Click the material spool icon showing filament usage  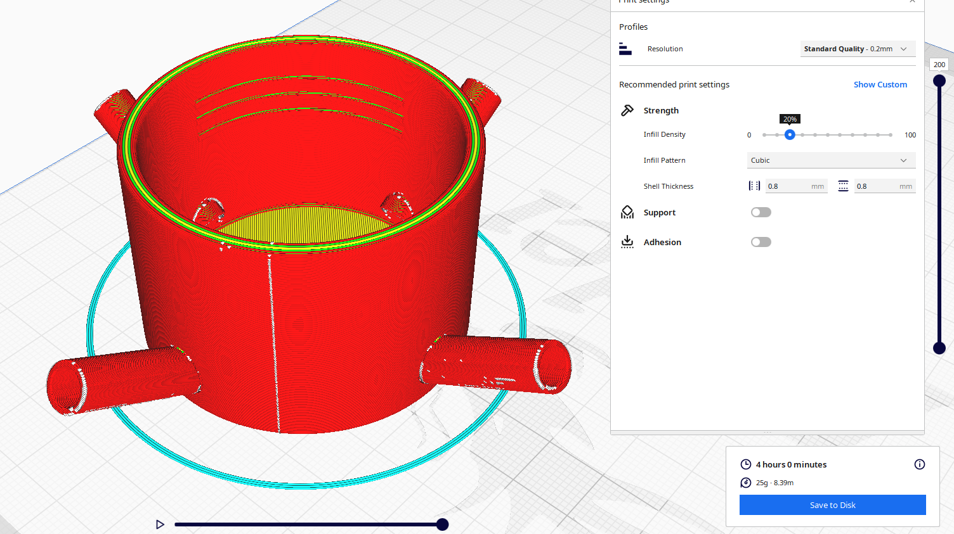(x=745, y=482)
